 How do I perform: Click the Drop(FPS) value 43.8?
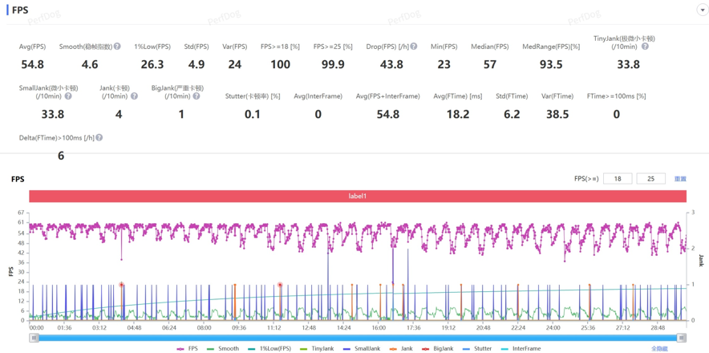pyautogui.click(x=391, y=65)
